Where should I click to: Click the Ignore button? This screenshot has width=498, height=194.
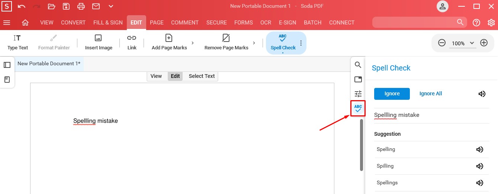click(x=392, y=93)
